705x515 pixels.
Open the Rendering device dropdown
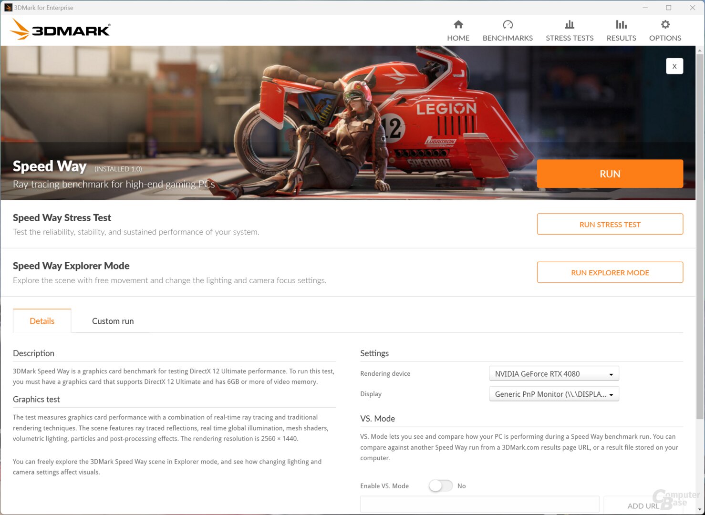[x=554, y=374]
